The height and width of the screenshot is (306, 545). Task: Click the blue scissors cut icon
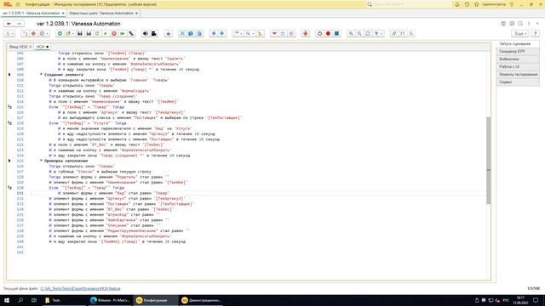[x=182, y=34]
